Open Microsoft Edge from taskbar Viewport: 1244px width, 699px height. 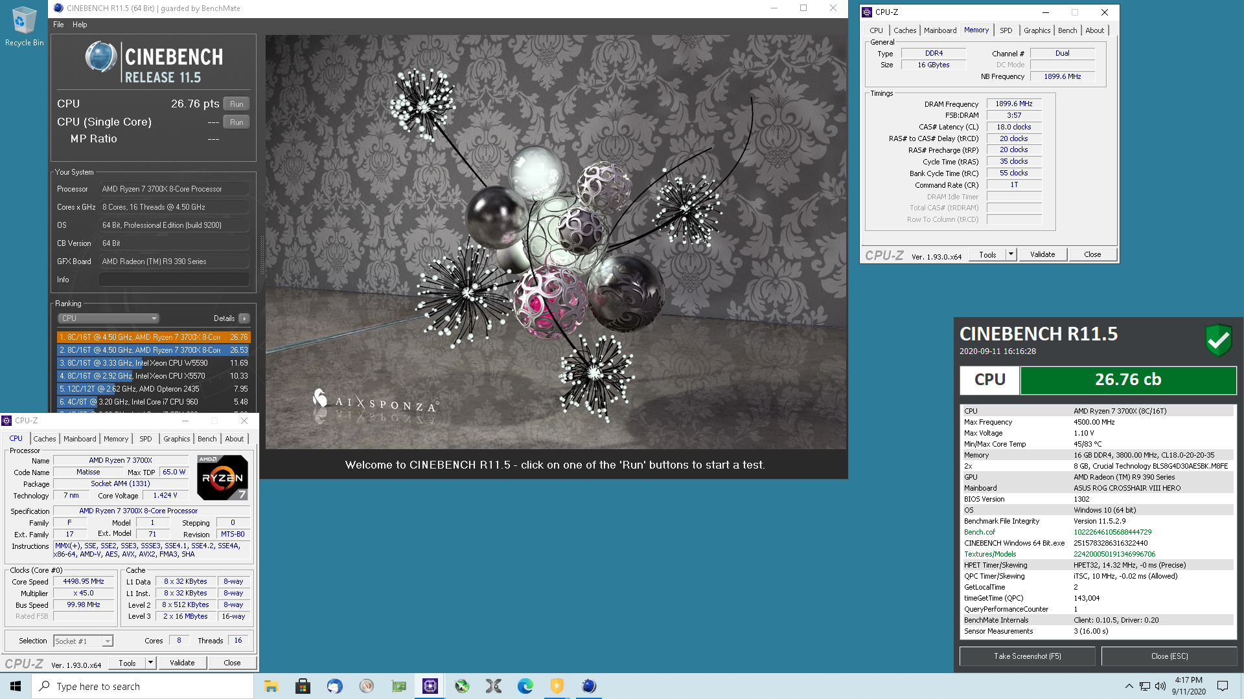[525, 686]
